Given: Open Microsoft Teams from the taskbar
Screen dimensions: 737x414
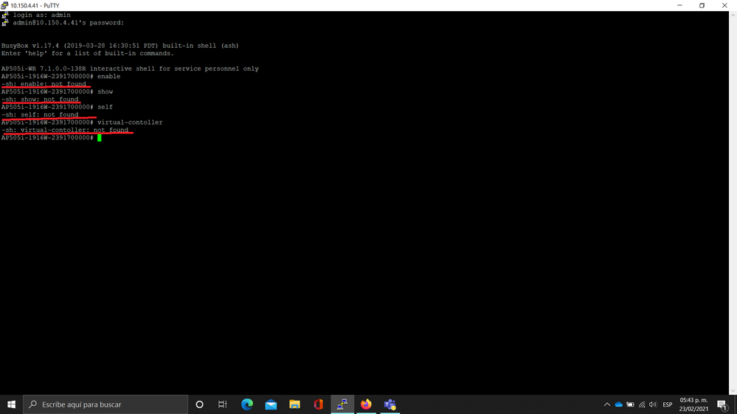Looking at the screenshot, I should point(390,404).
